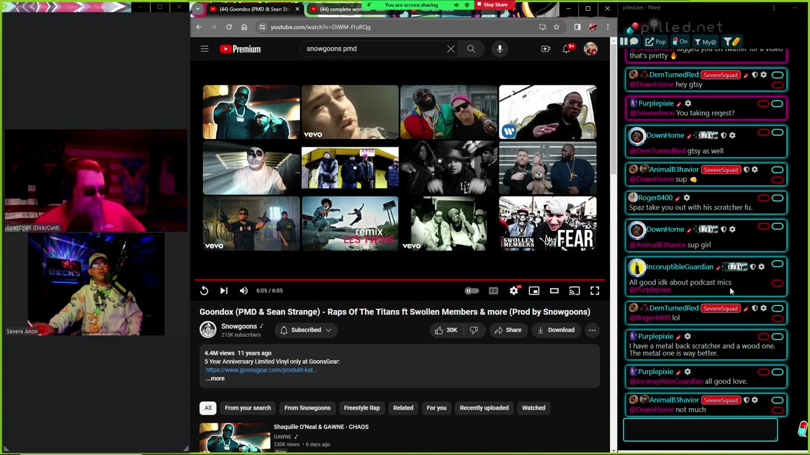This screenshot has width=810, height=455.
Task: Open the video player settings gear
Action: pyautogui.click(x=514, y=291)
